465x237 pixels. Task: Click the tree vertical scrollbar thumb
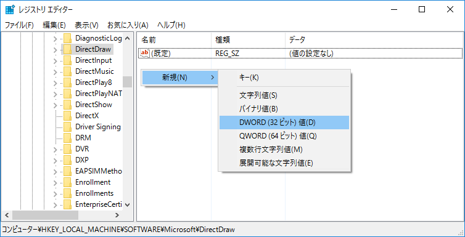tap(127, 82)
